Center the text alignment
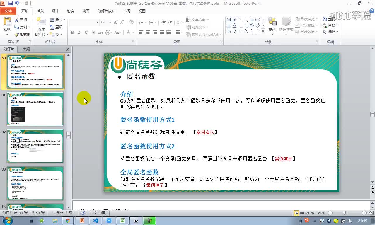 pyautogui.click(x=148, y=32)
